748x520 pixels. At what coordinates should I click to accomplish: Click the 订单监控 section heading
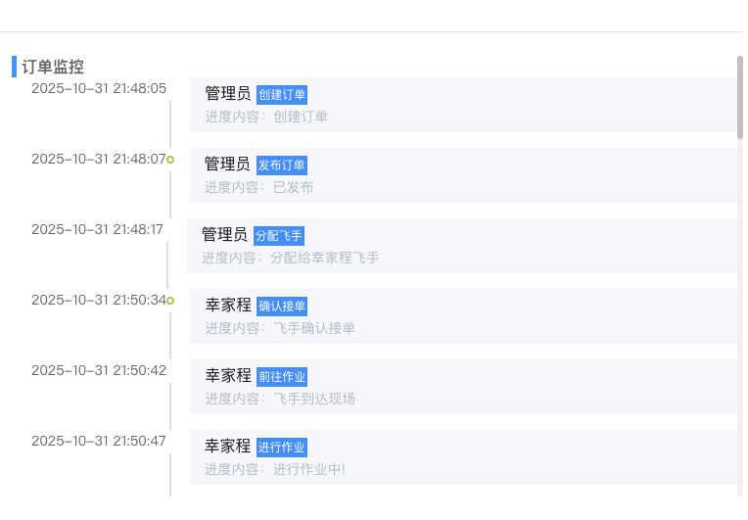pyautogui.click(x=53, y=68)
